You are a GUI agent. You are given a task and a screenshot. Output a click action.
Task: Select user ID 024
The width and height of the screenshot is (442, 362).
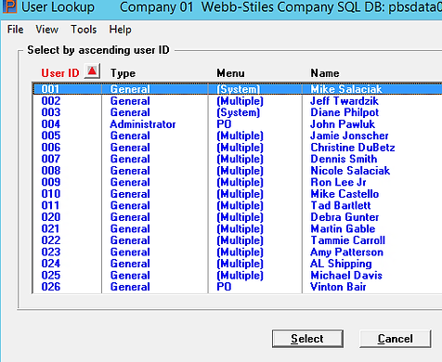click(x=51, y=264)
